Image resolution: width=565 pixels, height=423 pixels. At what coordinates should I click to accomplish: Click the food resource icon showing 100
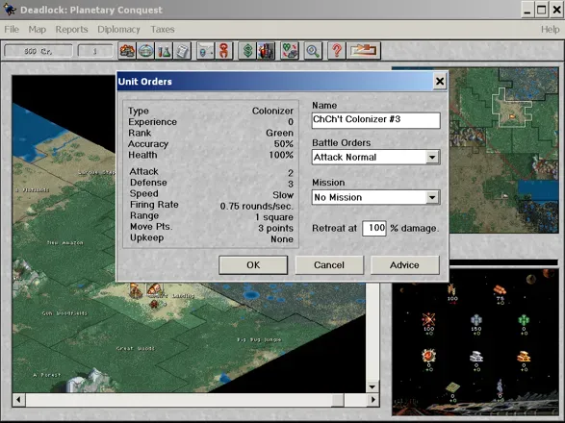(x=451, y=289)
